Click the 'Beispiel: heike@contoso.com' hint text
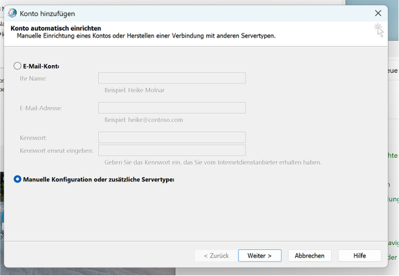This screenshot has width=399, height=276. (144, 120)
